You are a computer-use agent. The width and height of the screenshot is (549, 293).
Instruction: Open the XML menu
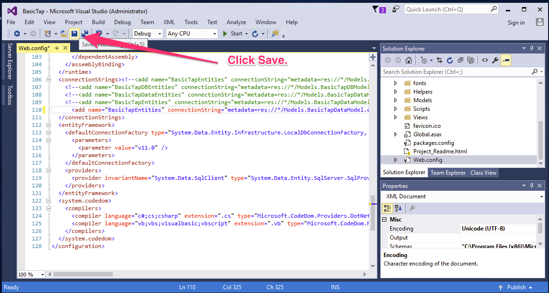(169, 22)
